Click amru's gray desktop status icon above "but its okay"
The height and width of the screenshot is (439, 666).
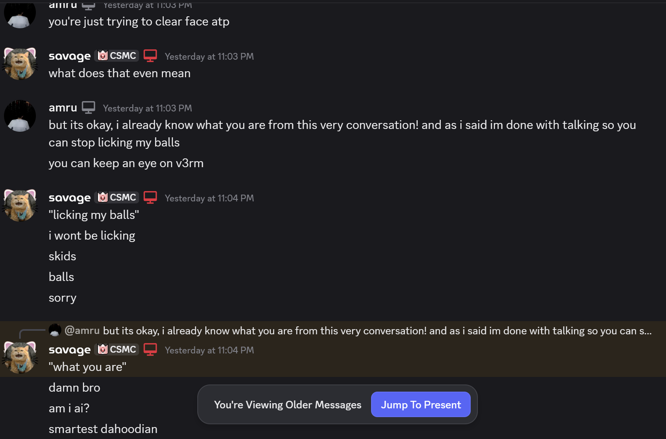pos(88,107)
